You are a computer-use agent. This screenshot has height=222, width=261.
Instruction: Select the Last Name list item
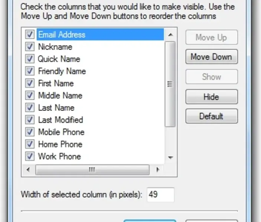point(56,108)
